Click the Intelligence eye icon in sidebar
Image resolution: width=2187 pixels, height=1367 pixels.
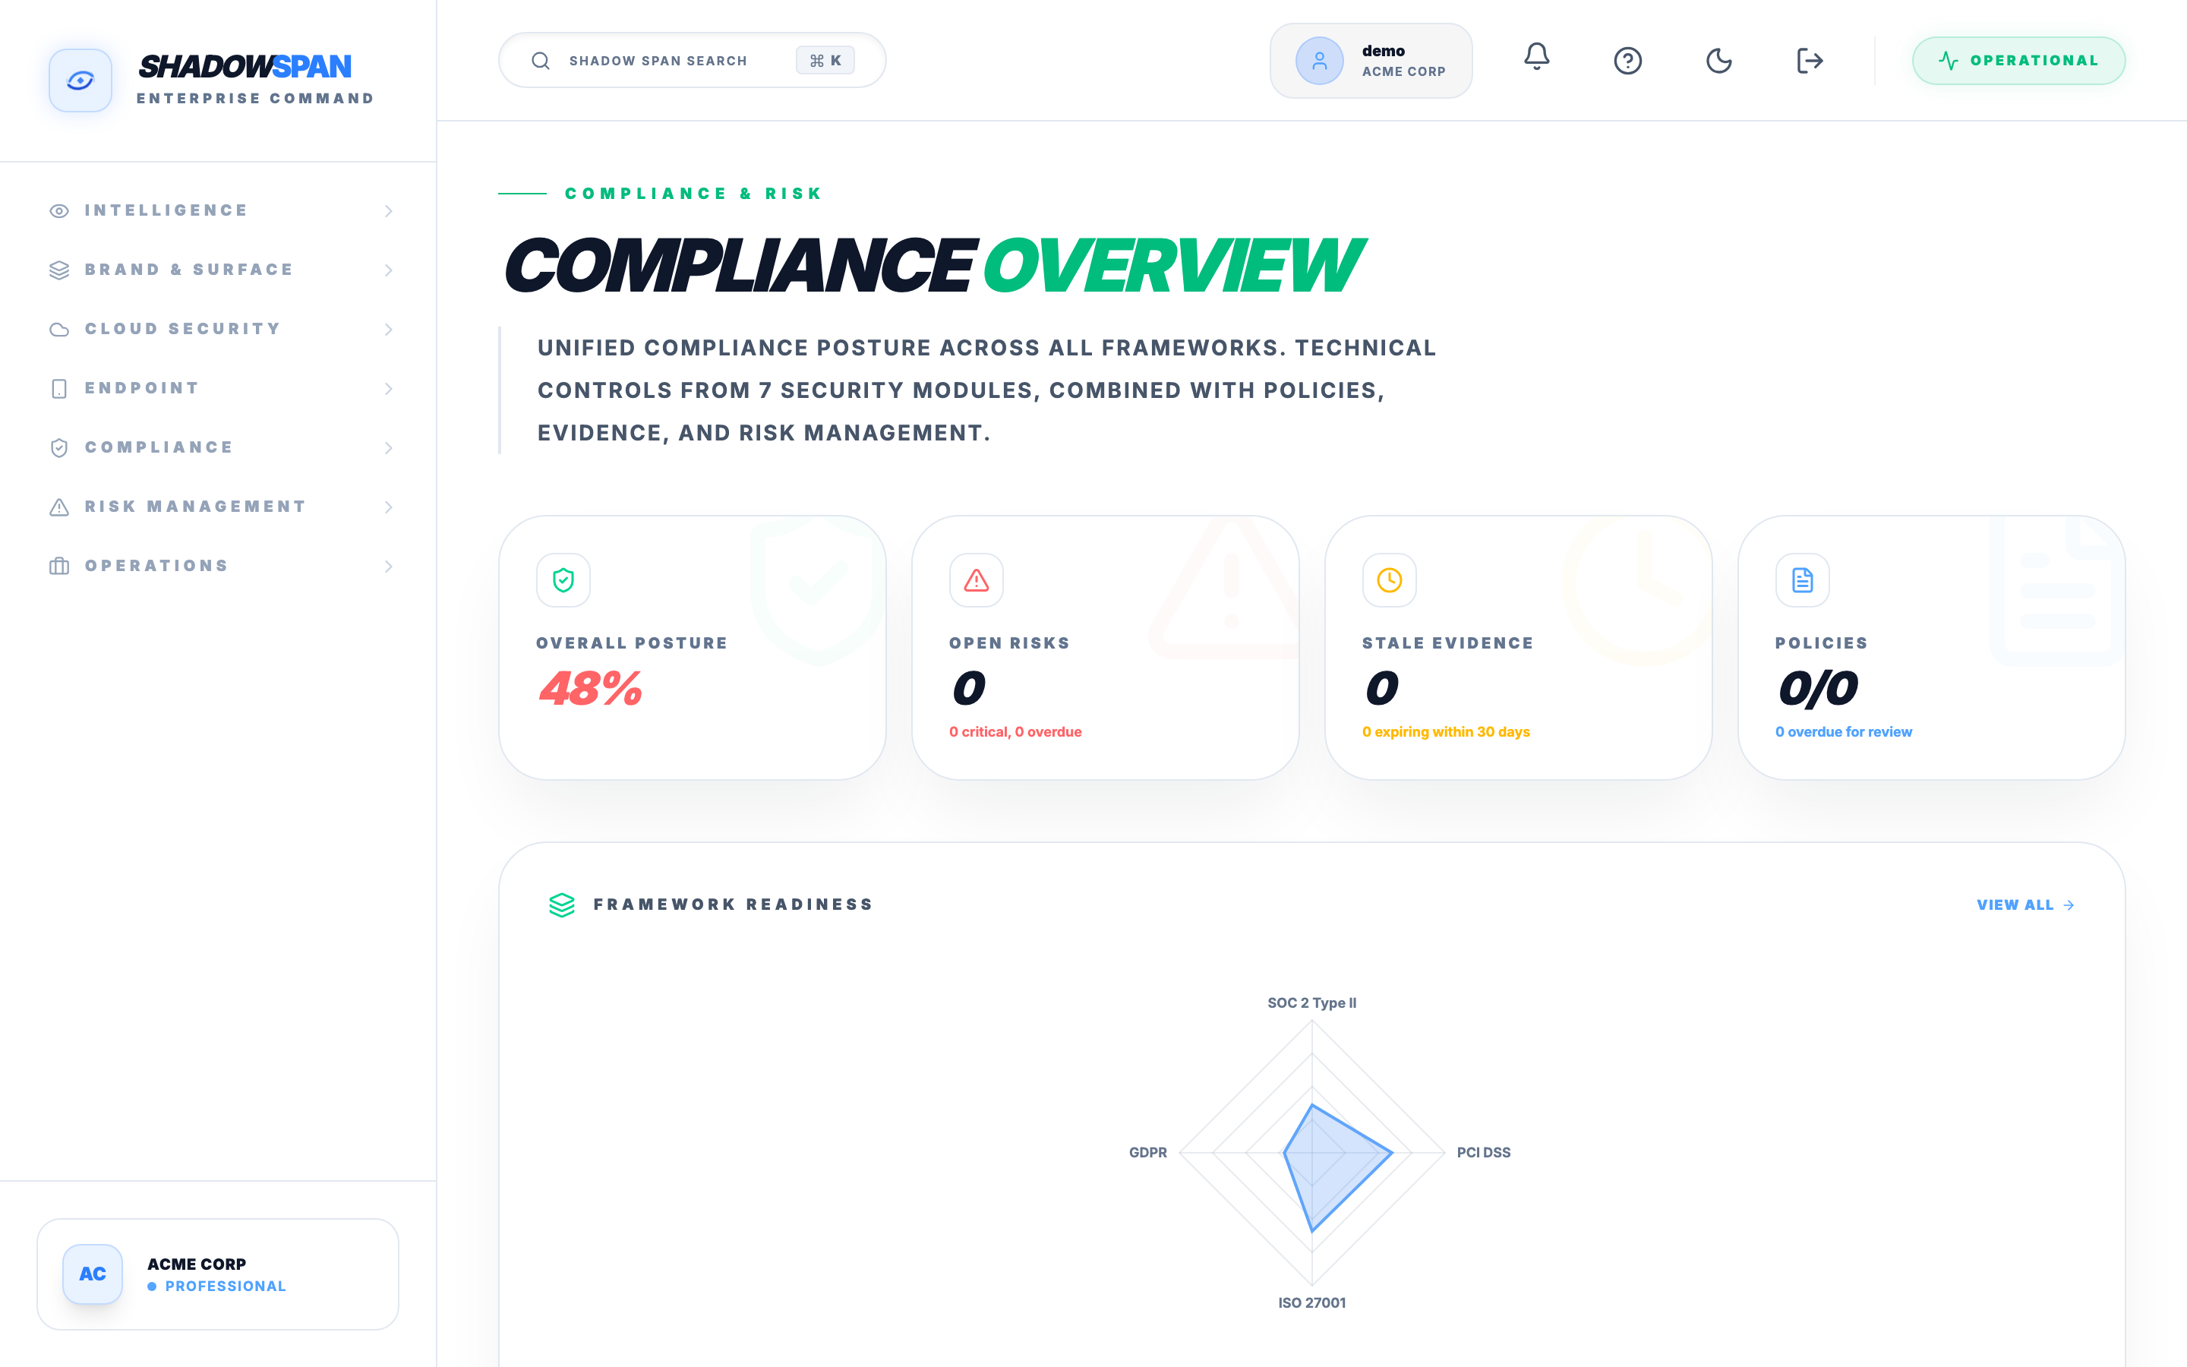[x=58, y=210]
